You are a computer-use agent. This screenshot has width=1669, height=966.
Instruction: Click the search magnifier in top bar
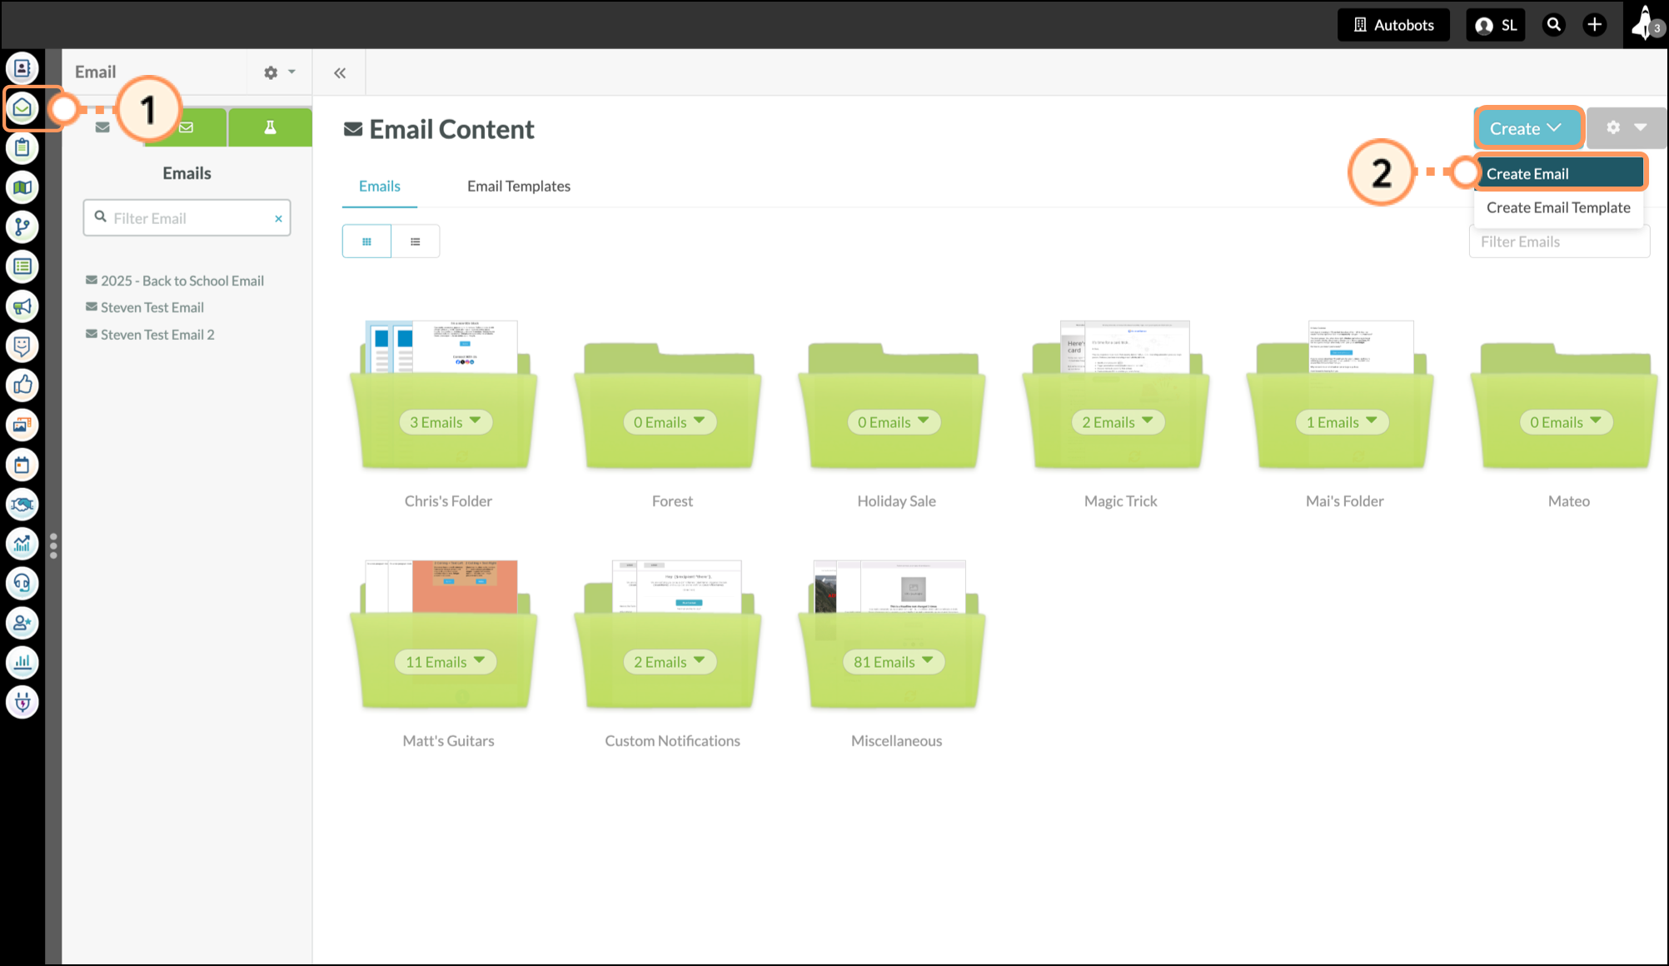click(x=1553, y=25)
